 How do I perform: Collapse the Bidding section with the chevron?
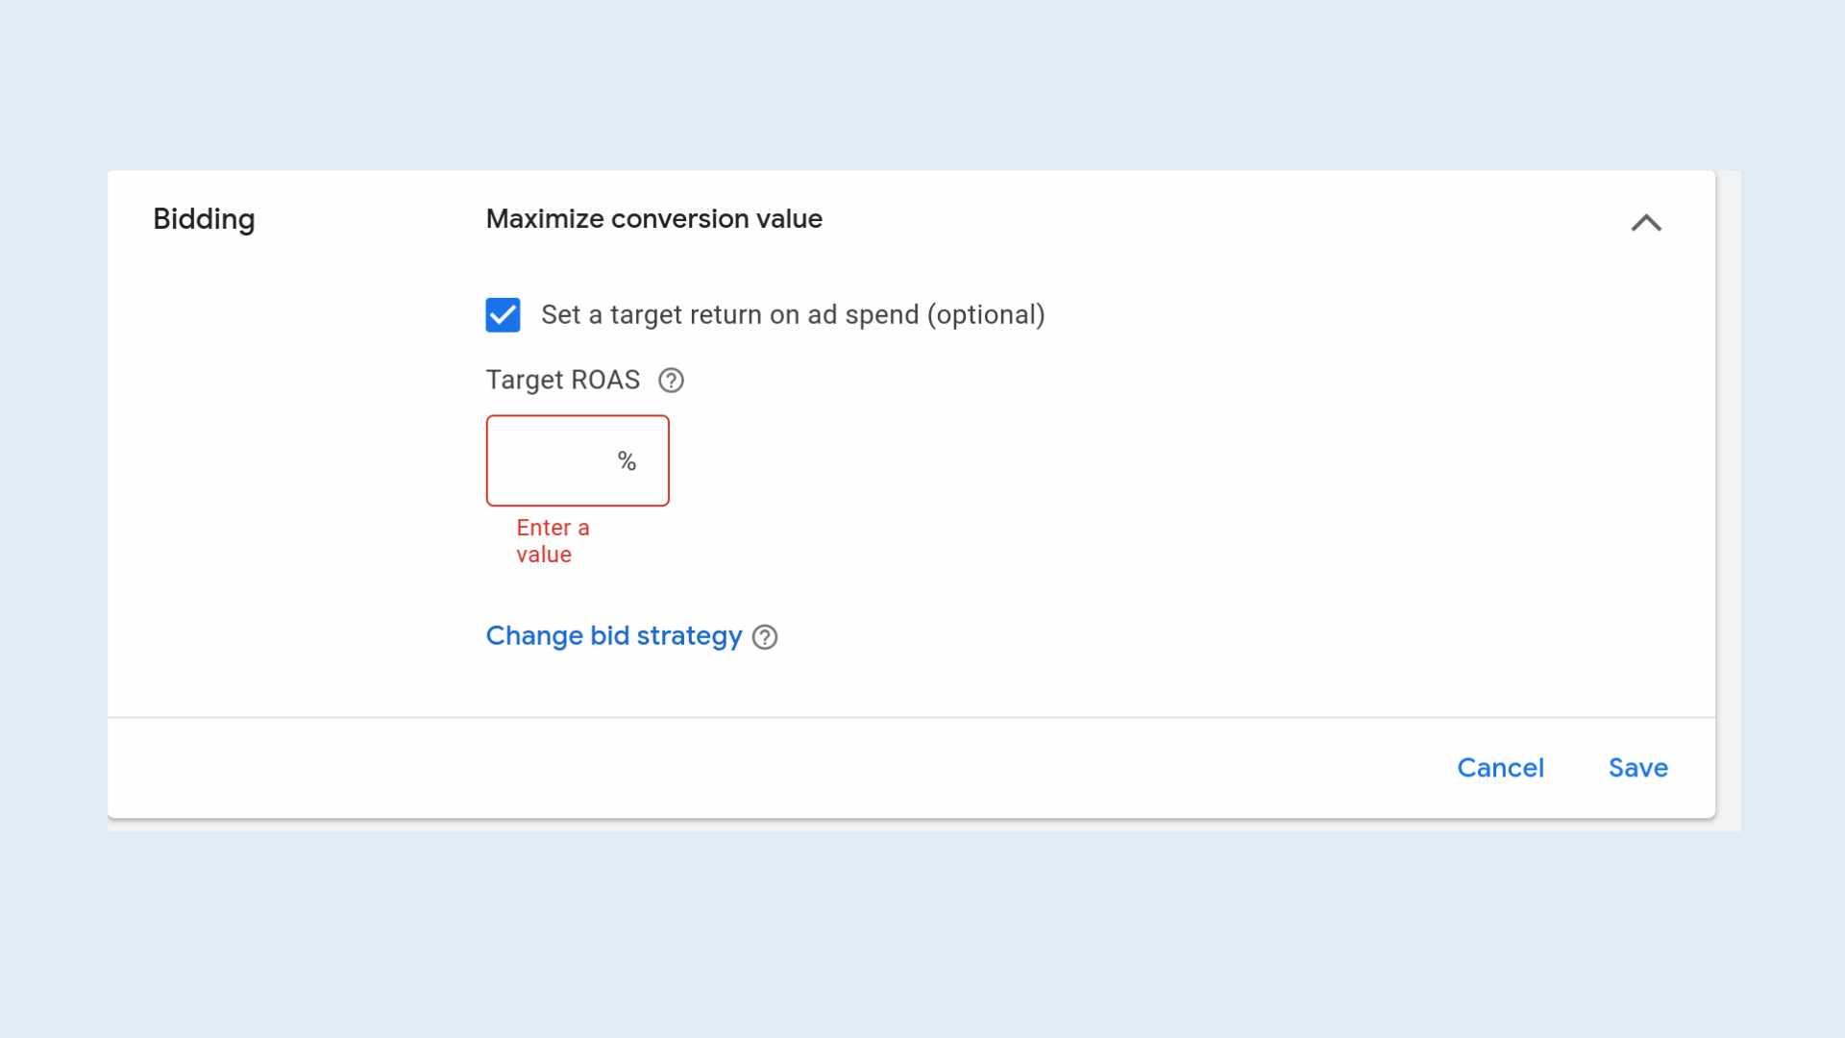click(1645, 223)
